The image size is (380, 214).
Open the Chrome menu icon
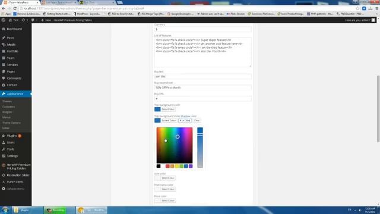point(377,8)
